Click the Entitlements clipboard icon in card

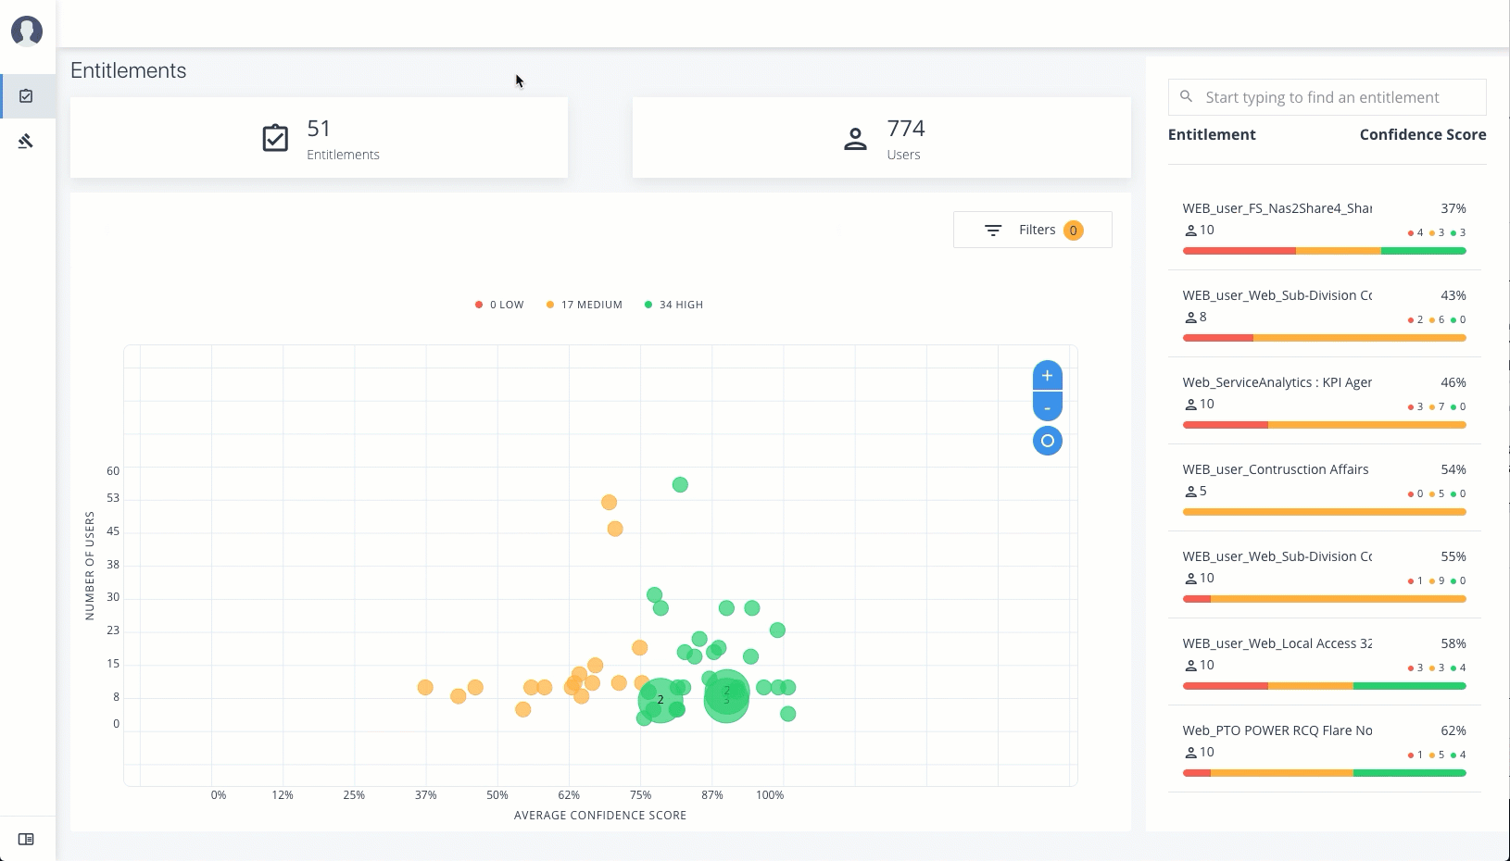click(275, 138)
